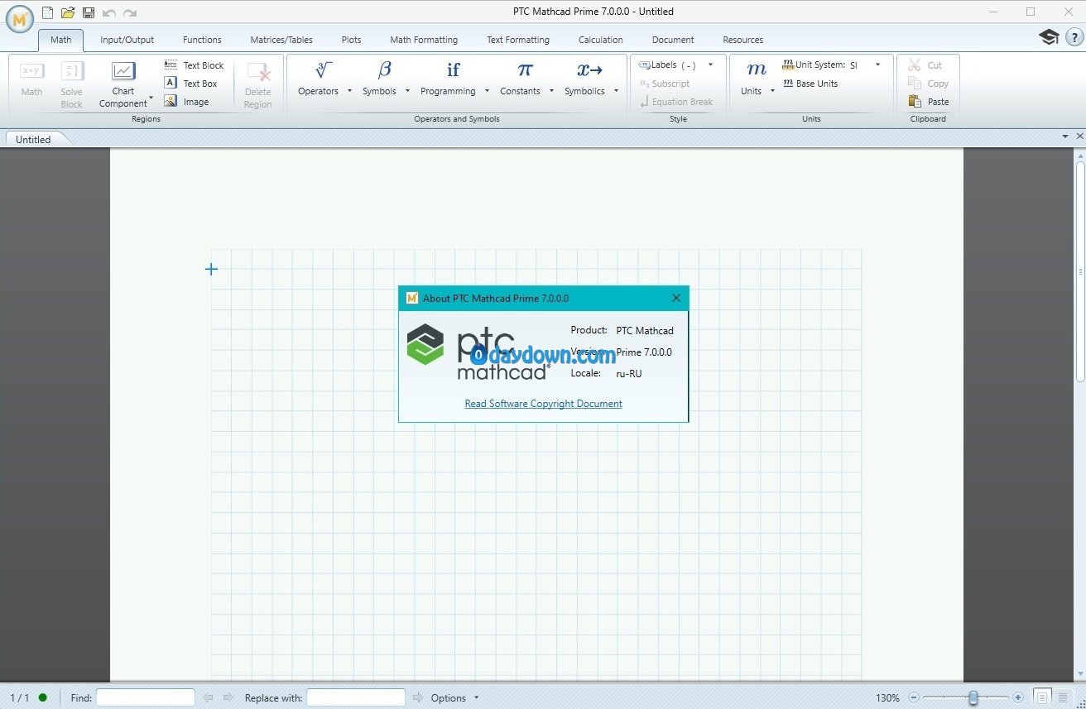Expand the Symbolics dropdown arrow
Viewport: 1086px width, 709px height.
coord(616,91)
